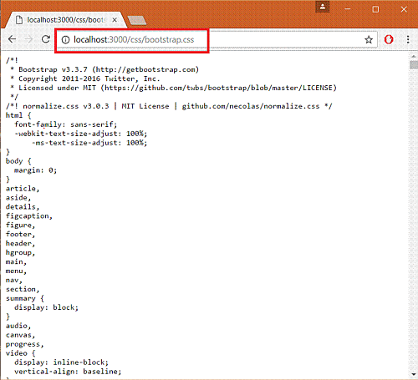The image size is (418, 380).
Task: Click the 'normalize.css v3.0.3' comment line
Action: 169,106
